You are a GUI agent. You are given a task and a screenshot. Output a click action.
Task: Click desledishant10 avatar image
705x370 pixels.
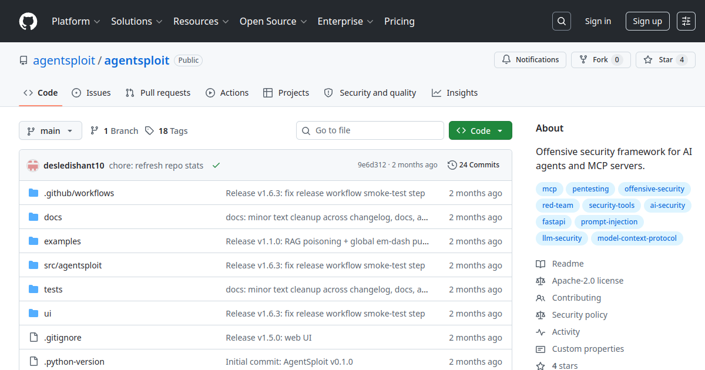(33, 166)
